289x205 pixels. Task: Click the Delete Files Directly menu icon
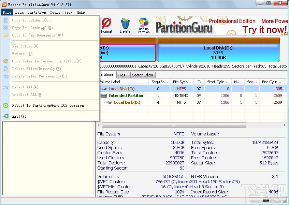pos(6,69)
